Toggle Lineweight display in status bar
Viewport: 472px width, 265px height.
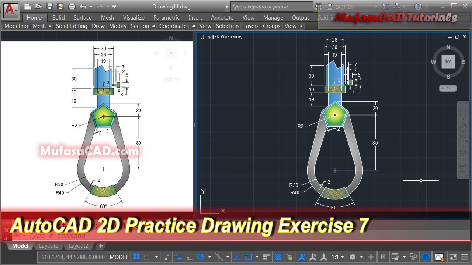tap(266, 257)
